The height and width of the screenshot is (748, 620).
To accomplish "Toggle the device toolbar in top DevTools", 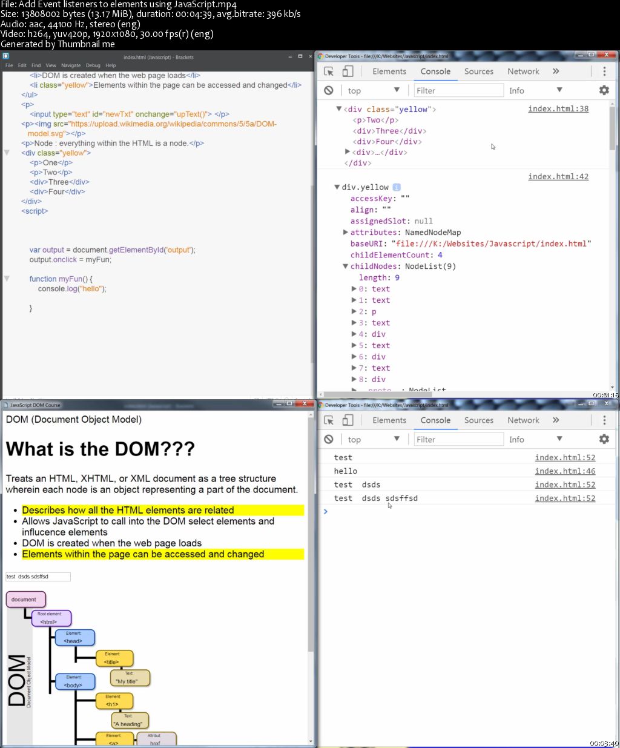I will (x=348, y=71).
